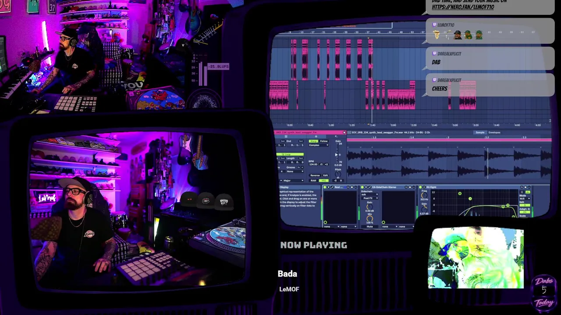Open the first none dropdown under Real device
The height and width of the screenshot is (315, 561).
[332, 227]
